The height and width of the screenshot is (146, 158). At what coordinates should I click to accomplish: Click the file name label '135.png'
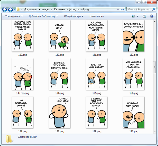tap(97, 93)
